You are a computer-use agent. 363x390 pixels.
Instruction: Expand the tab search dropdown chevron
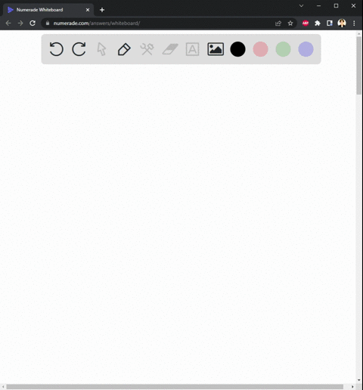coord(301,5)
